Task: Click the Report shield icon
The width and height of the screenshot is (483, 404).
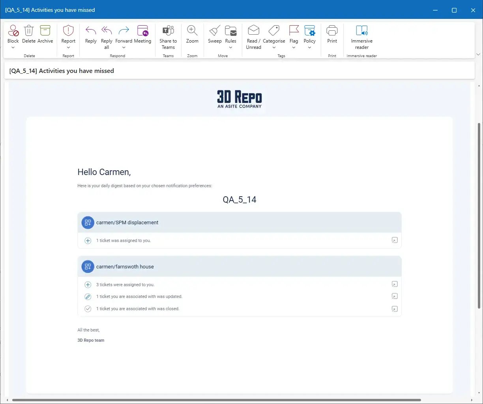Action: pos(68,31)
